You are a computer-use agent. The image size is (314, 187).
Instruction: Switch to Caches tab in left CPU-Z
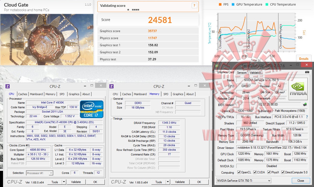point(23,94)
